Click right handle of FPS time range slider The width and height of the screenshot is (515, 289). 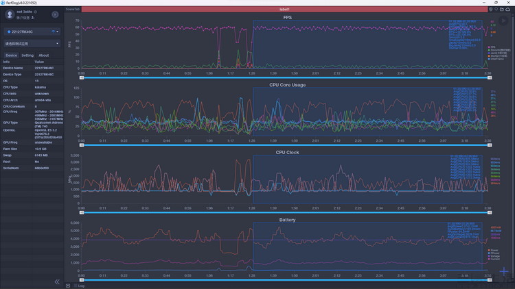point(490,77)
